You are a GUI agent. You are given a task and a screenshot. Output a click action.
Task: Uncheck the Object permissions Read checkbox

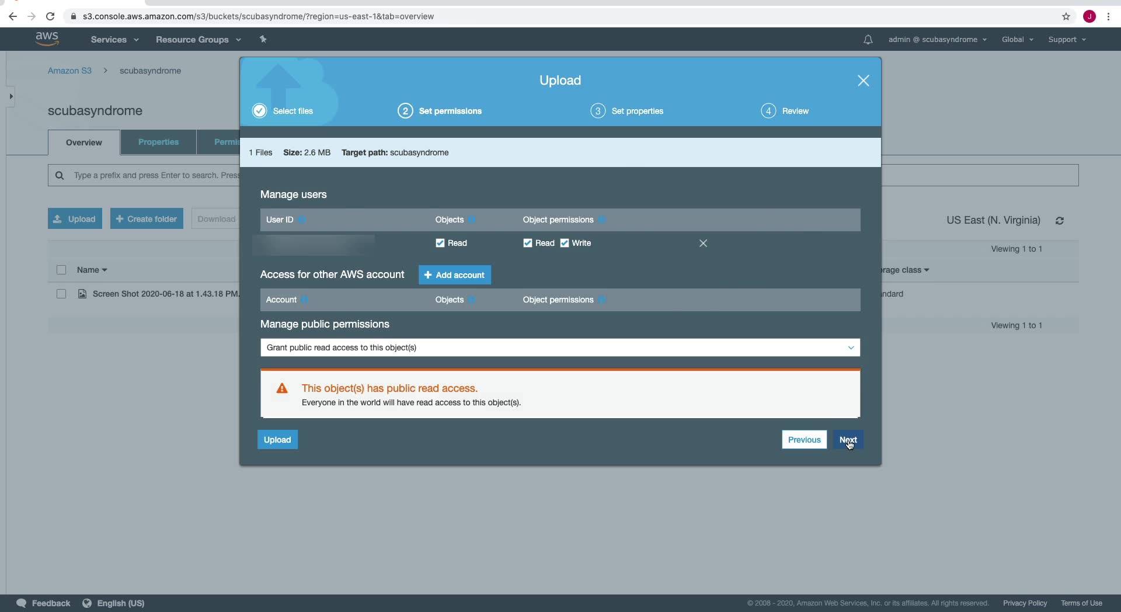528,243
